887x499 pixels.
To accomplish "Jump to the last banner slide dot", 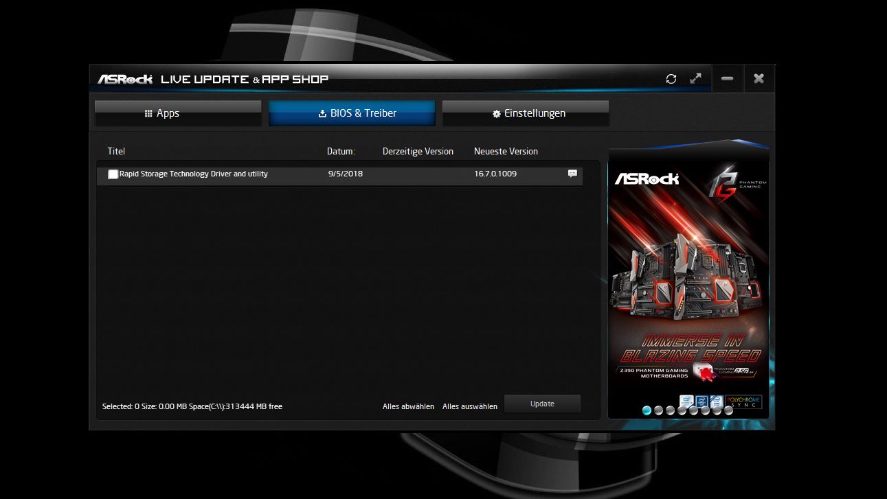I will pyautogui.click(x=728, y=410).
